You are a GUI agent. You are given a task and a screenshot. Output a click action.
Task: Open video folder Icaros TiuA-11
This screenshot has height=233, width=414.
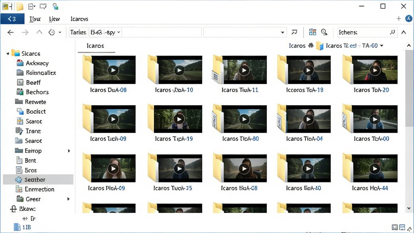point(240,74)
